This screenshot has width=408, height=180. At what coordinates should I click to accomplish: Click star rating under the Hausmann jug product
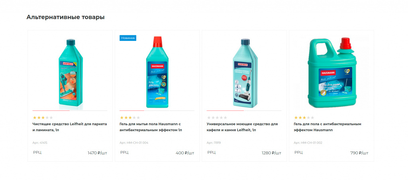(x=304, y=118)
